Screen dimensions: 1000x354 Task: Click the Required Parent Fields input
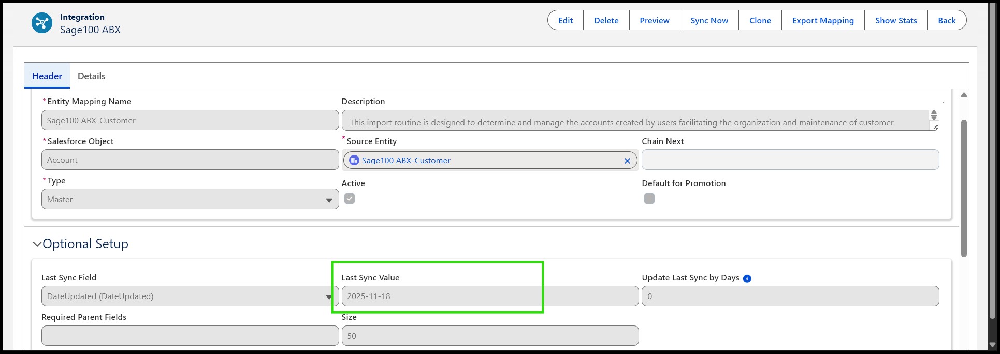[190, 336]
